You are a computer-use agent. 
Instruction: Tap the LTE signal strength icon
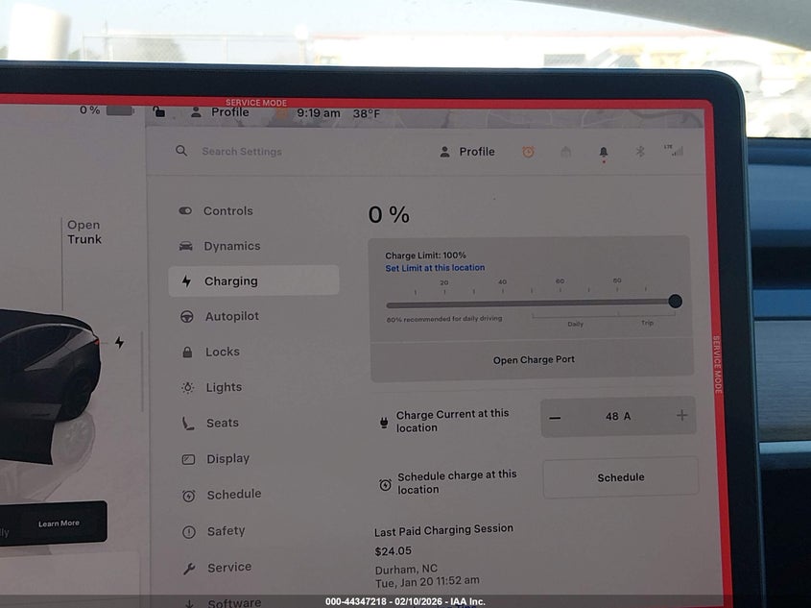point(673,151)
